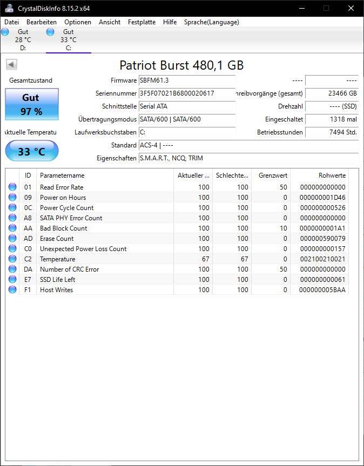Click status orb for Host Writes
Screen dimensions: 364x466
[12, 289]
